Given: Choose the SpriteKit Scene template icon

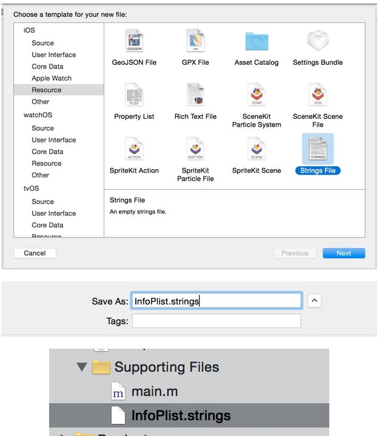Looking at the screenshot, I should coord(257,149).
